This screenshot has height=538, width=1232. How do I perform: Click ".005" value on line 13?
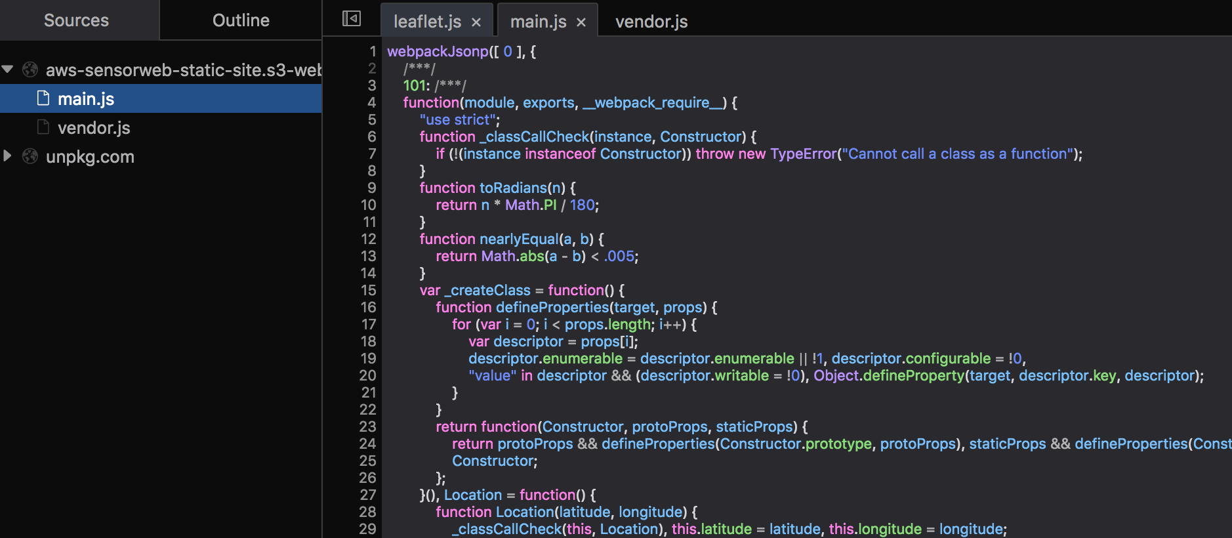tap(619, 256)
